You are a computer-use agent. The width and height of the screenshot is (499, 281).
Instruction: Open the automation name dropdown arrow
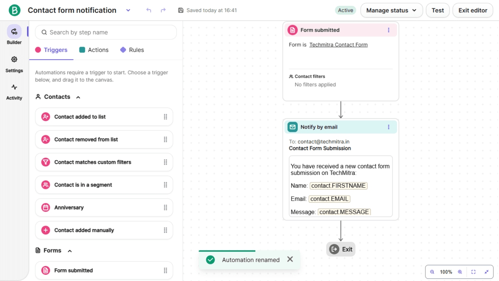coord(128,10)
